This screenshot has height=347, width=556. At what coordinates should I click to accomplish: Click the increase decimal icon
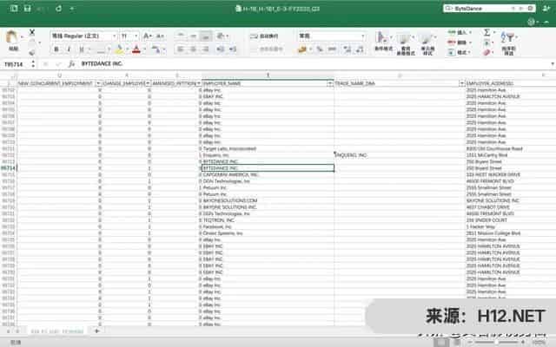347,49
